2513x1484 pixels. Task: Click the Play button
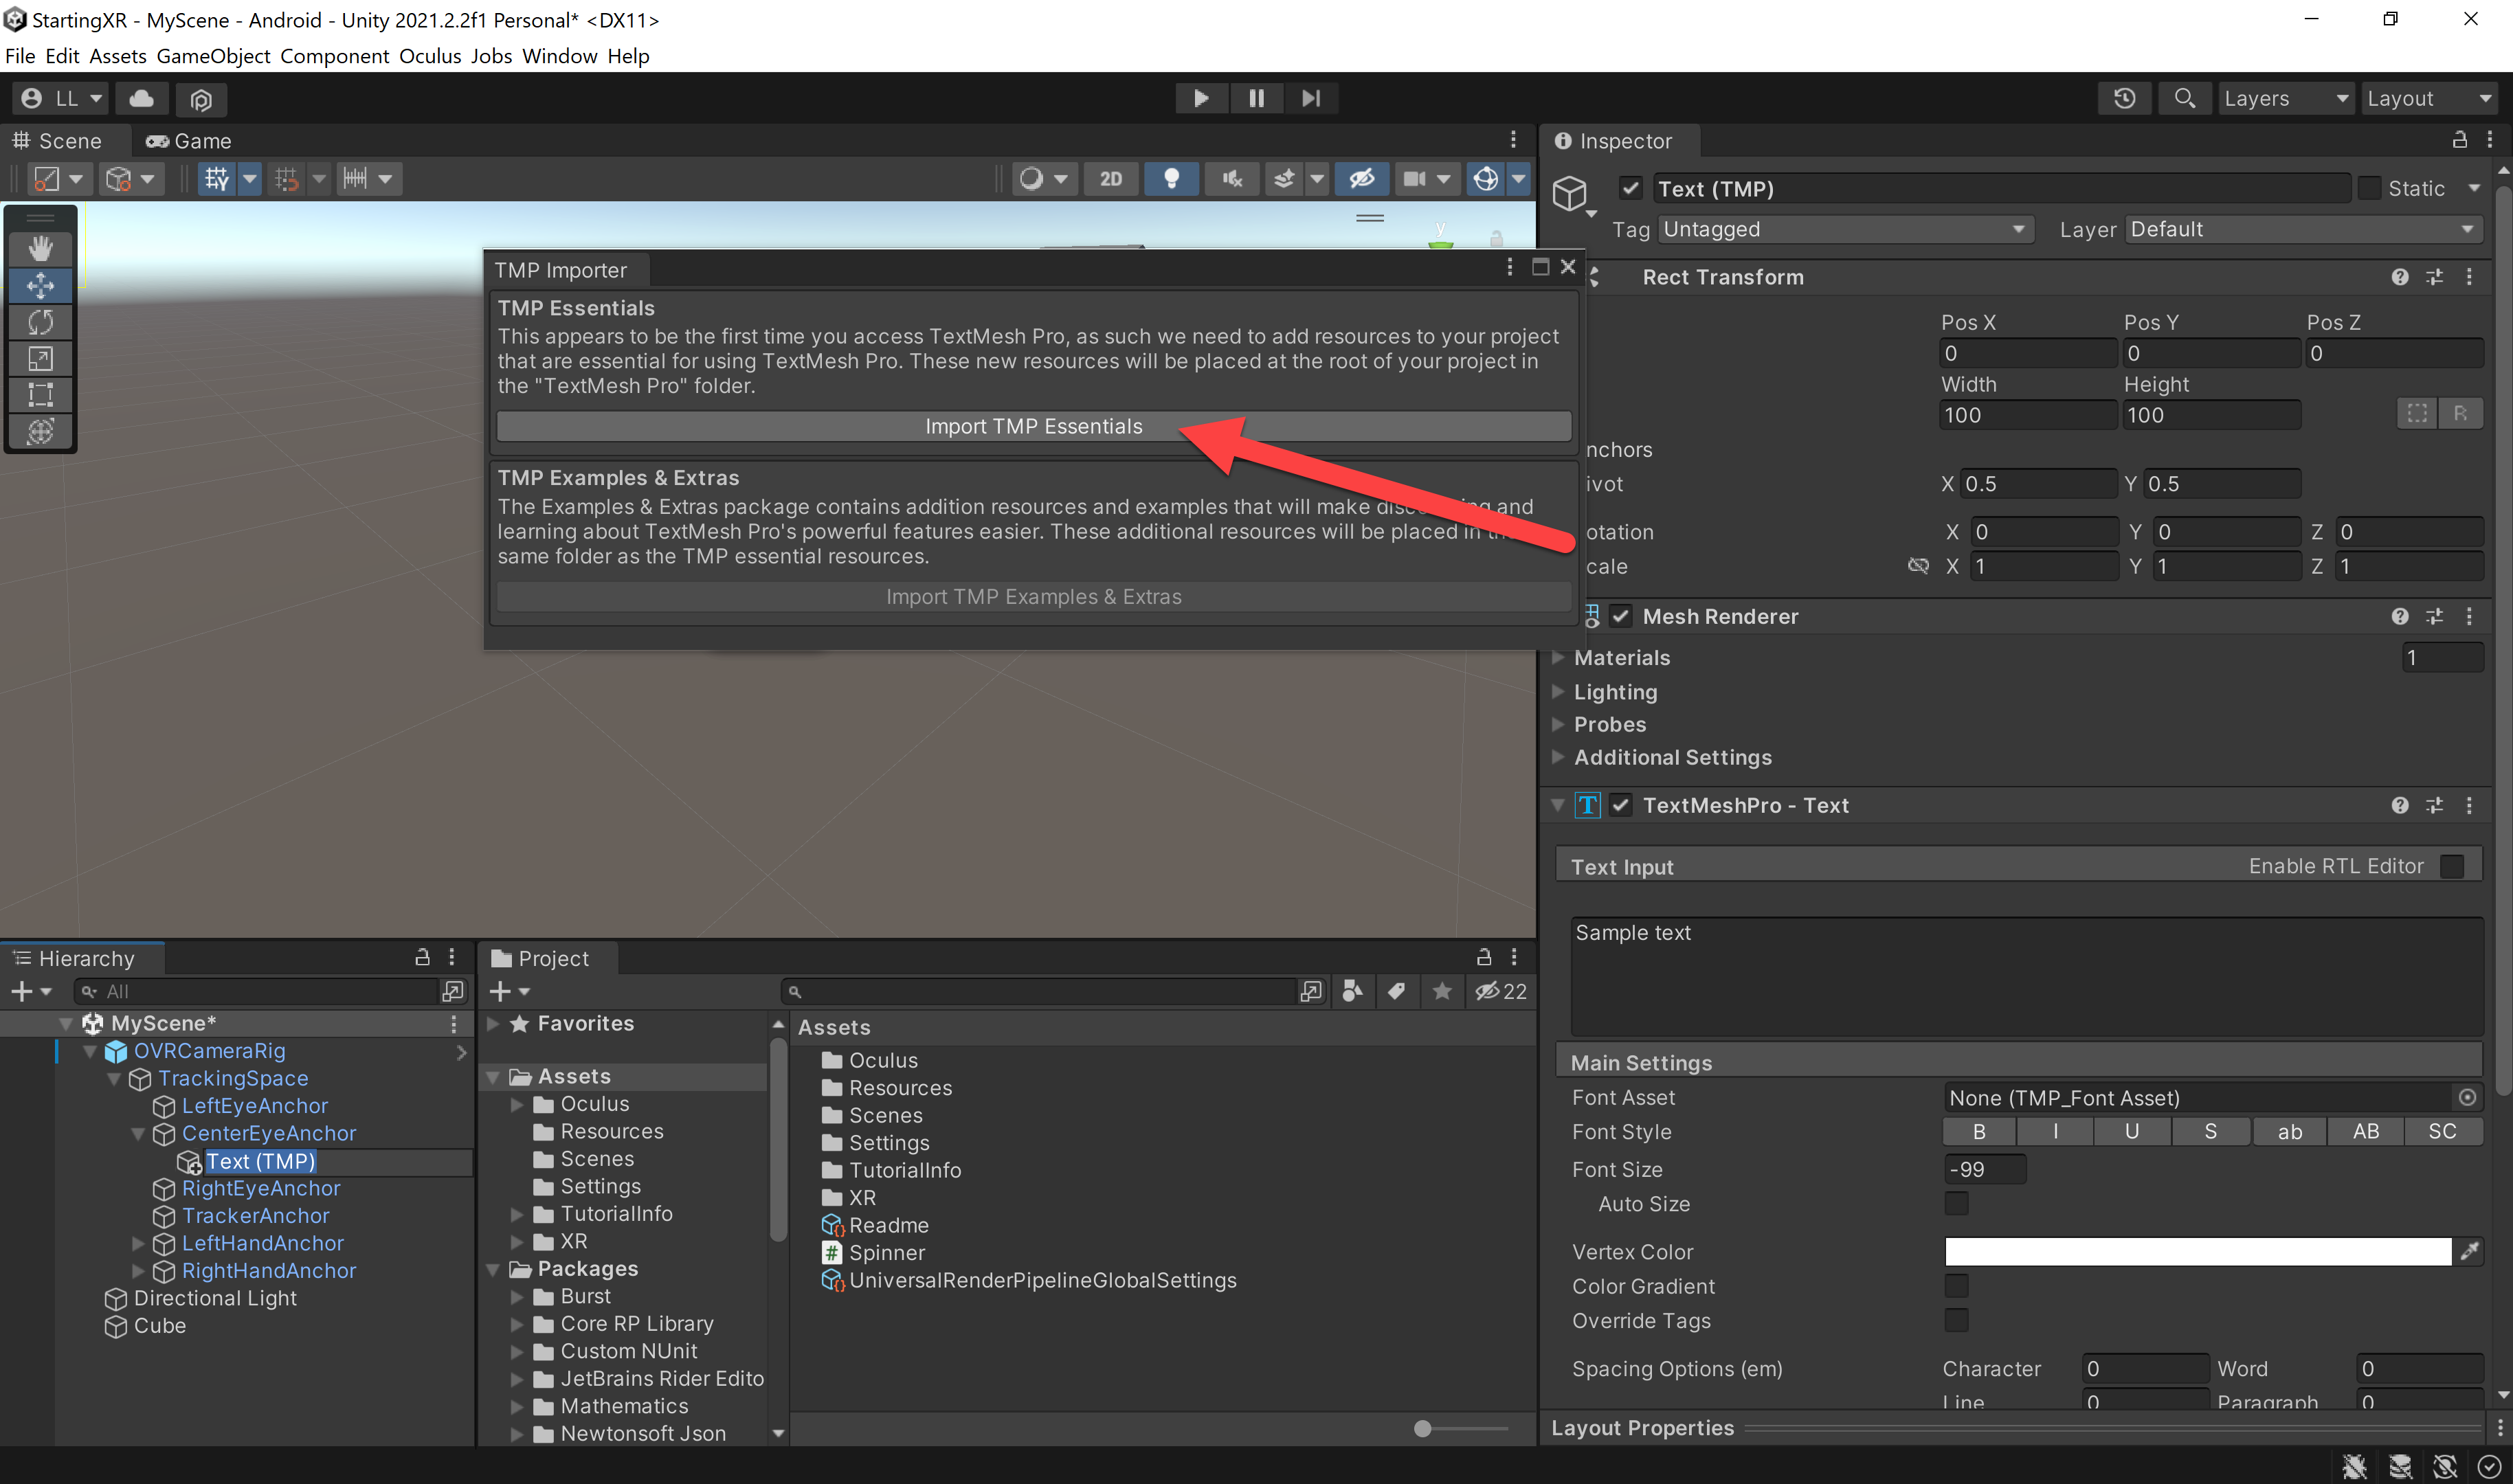pos(1201,98)
